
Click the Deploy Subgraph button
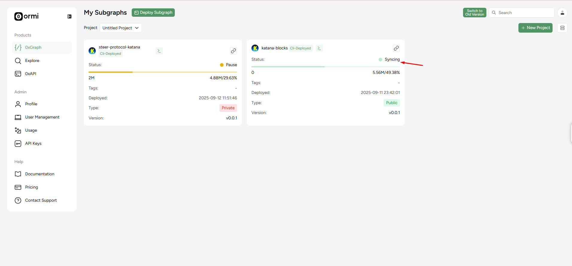(153, 13)
